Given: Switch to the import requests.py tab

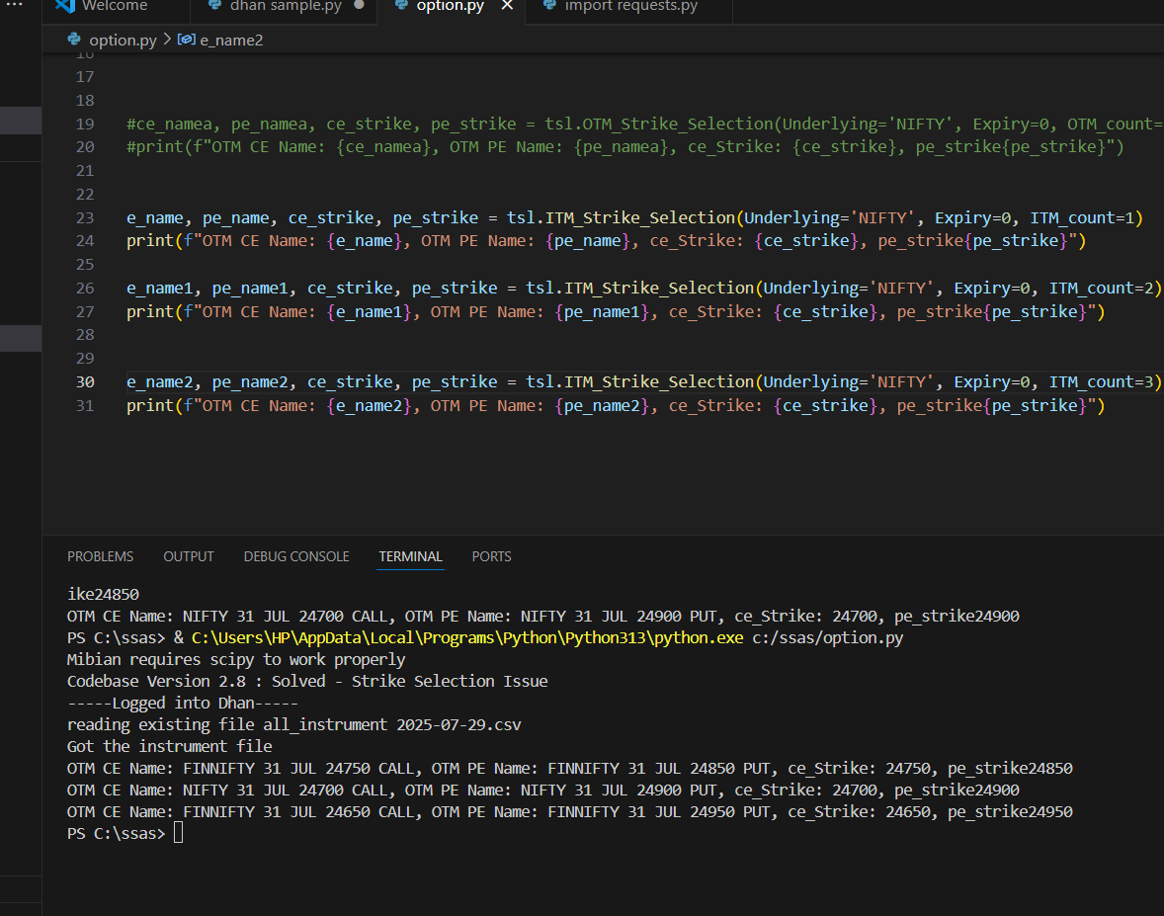Looking at the screenshot, I should point(631,6).
